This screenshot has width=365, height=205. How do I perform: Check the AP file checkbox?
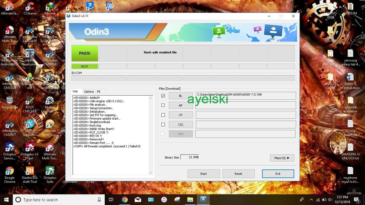pos(163,105)
